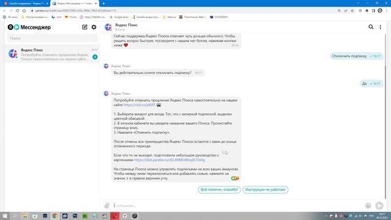The width and height of the screenshot is (391, 220).
Task: Open Яндекс Плюс chat in the chat list
Action: click(x=53, y=54)
